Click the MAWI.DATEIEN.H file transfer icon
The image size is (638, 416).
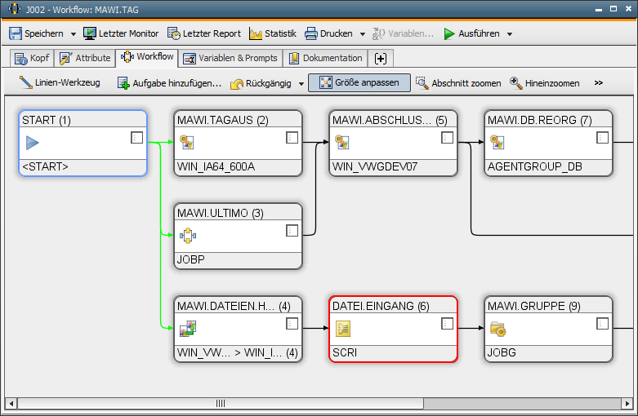tap(188, 329)
